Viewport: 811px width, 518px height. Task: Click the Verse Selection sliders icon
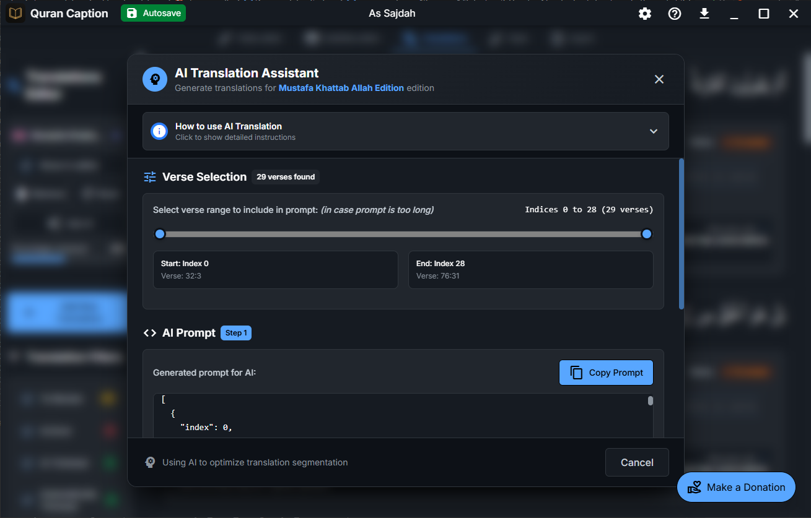point(150,177)
